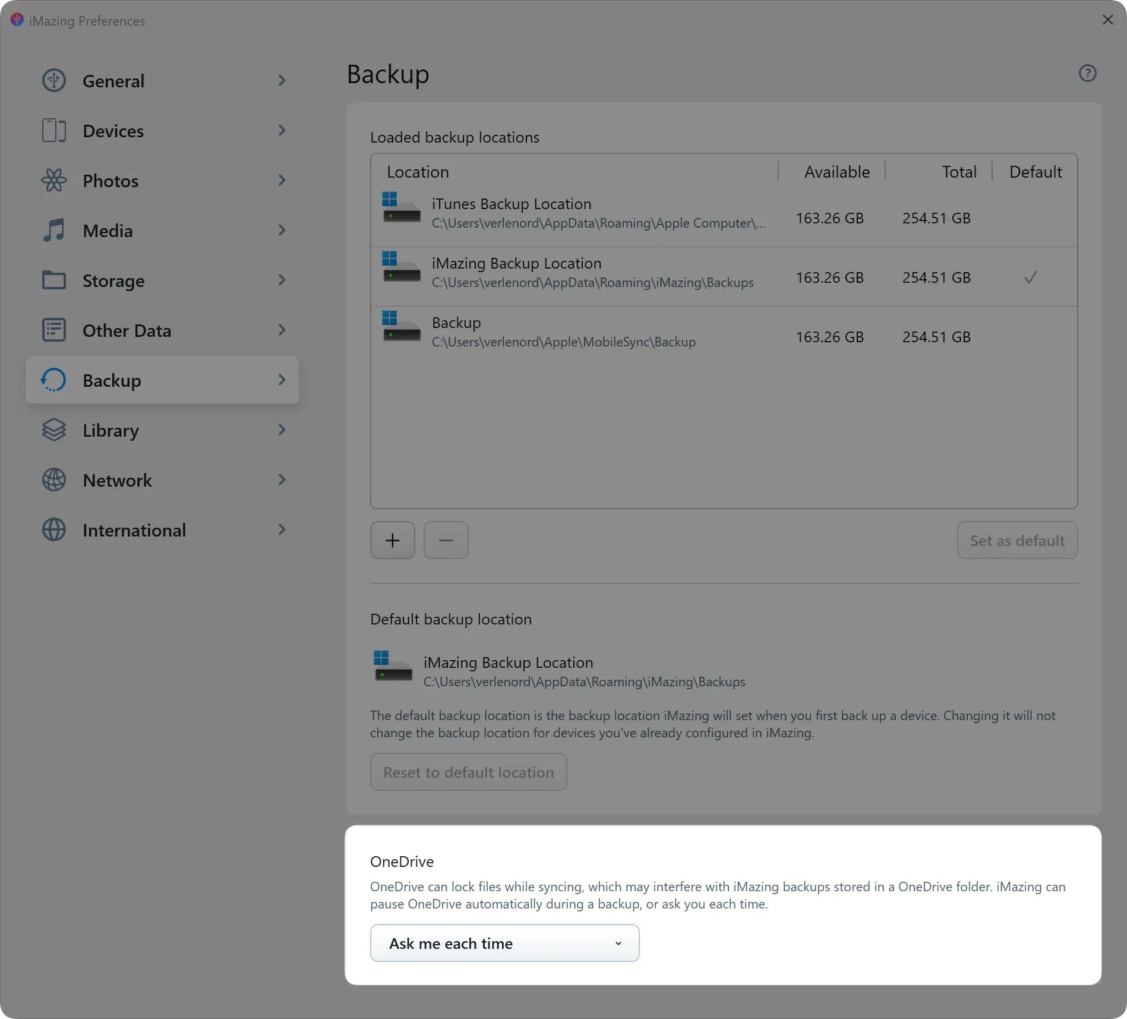Click the iMazing app logo in title bar
1127x1019 pixels.
[x=17, y=20]
